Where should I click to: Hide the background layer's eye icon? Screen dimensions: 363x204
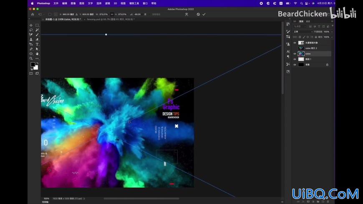pos(295,65)
